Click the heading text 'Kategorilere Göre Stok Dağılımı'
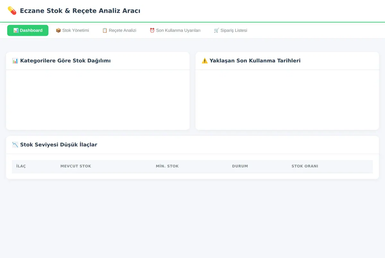Viewport: 385px width, 258px height. coord(65,61)
